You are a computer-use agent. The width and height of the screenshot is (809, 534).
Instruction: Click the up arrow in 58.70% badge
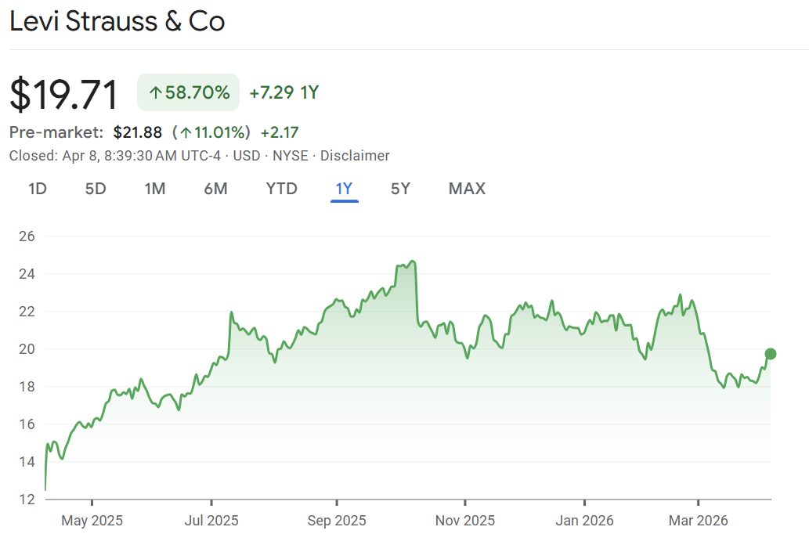click(155, 93)
